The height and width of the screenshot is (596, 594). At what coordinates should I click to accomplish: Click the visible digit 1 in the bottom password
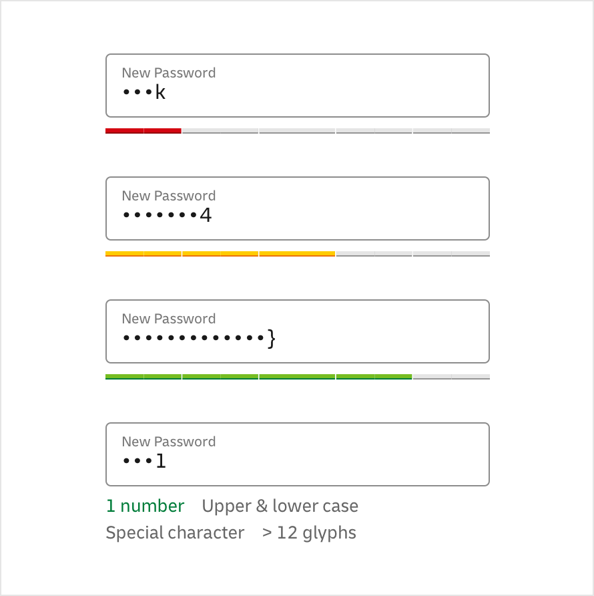click(x=160, y=460)
